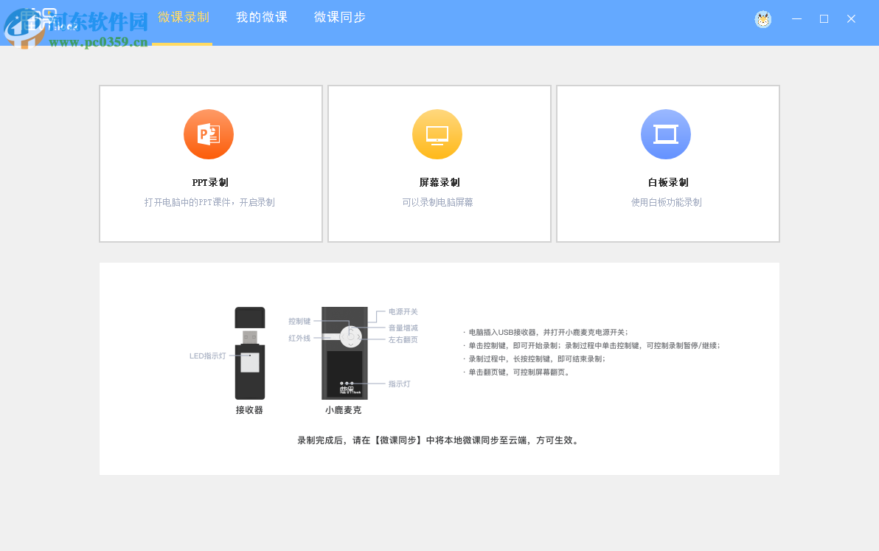
Task: Click the mLook app logo top-left
Action: pyautogui.click(x=37, y=20)
